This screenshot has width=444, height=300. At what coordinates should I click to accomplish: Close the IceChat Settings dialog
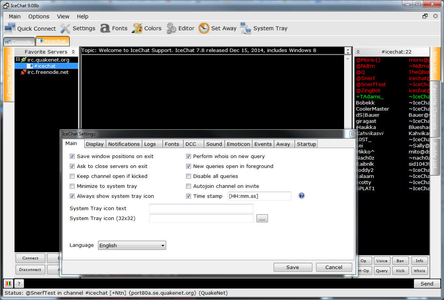tap(353, 134)
